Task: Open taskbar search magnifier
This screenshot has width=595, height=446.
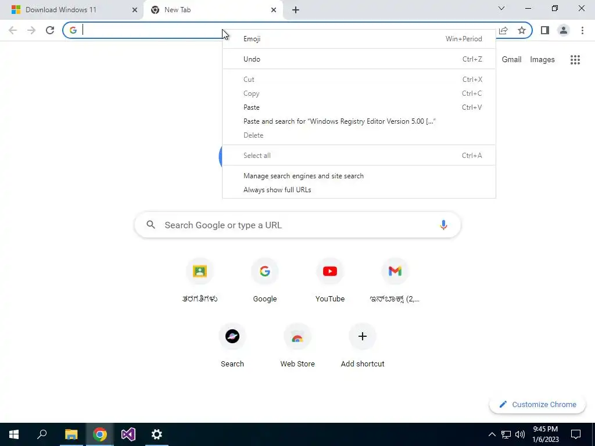Action: point(42,434)
